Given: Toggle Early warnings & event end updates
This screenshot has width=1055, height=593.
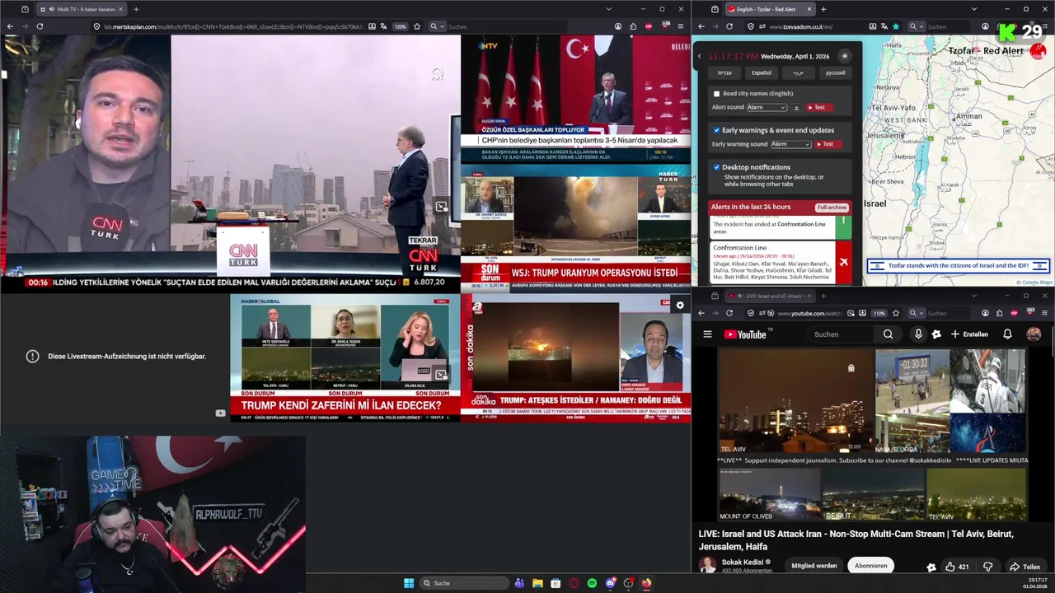Looking at the screenshot, I should click(x=716, y=130).
